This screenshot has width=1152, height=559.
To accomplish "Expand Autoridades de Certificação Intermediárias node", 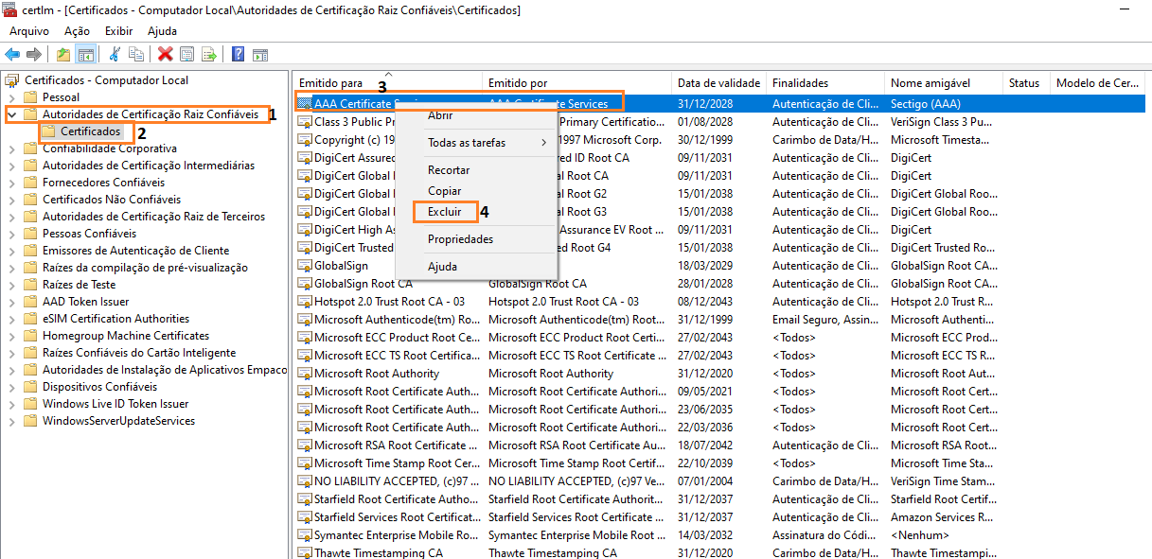I will point(11,166).
